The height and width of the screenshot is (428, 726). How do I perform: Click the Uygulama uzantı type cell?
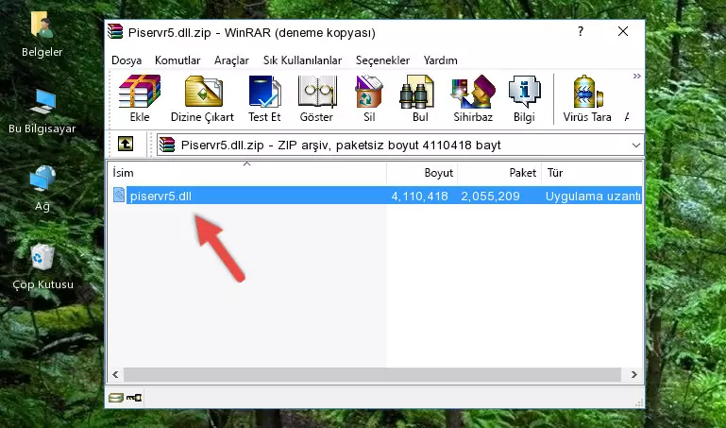[593, 196]
